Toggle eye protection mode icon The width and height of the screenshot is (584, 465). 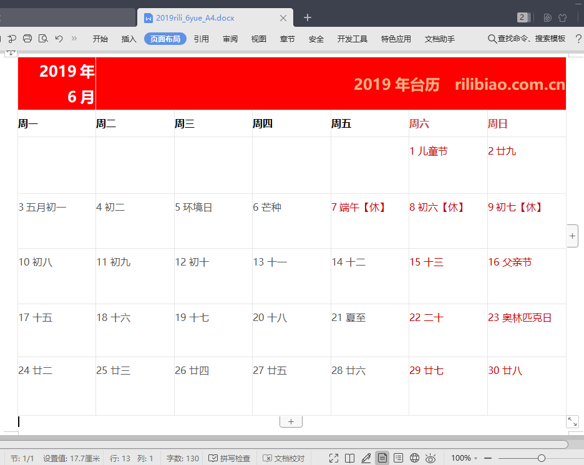pos(431,458)
